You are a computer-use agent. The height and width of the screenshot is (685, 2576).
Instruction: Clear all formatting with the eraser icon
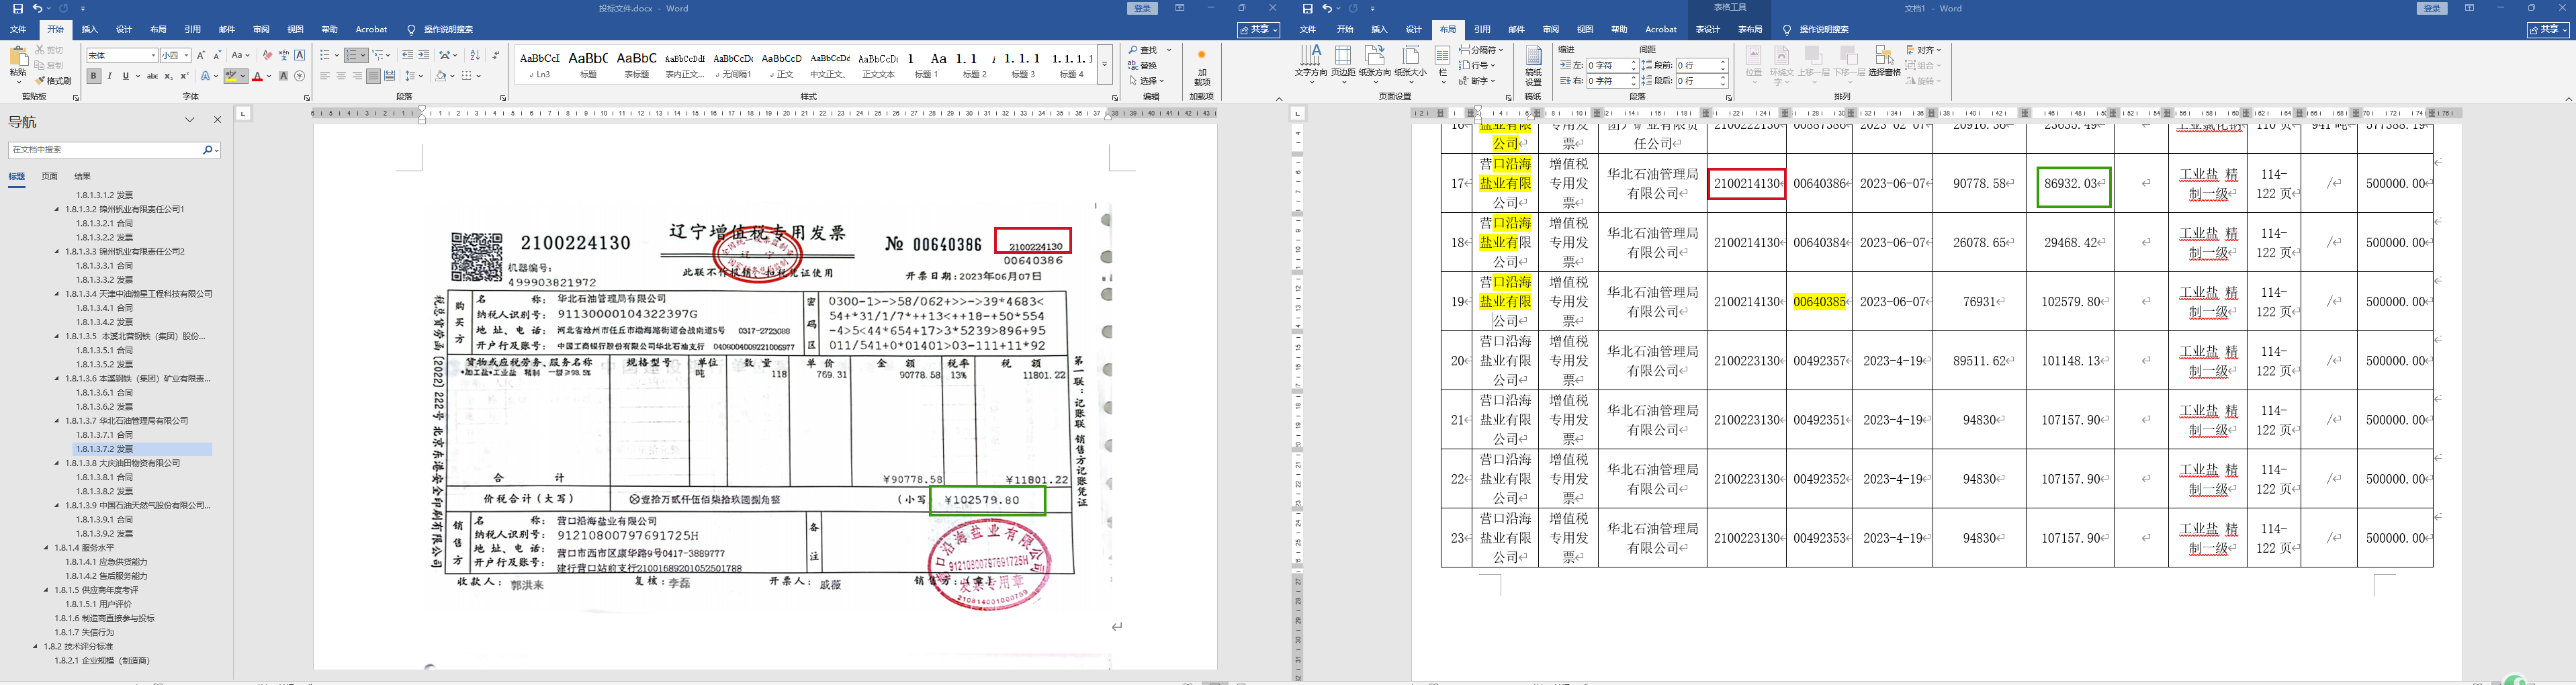coord(267,55)
